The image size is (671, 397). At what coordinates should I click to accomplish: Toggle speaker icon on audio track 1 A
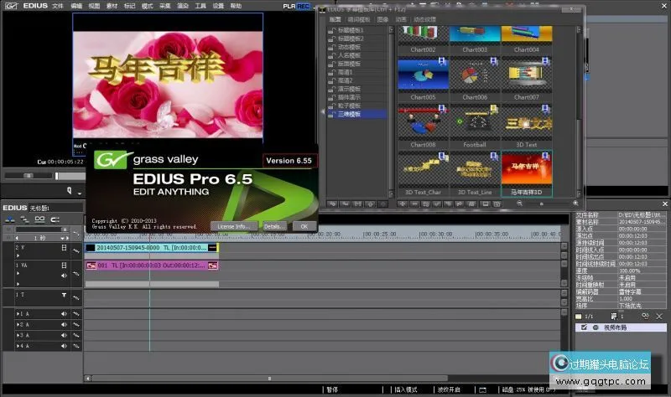point(64,312)
